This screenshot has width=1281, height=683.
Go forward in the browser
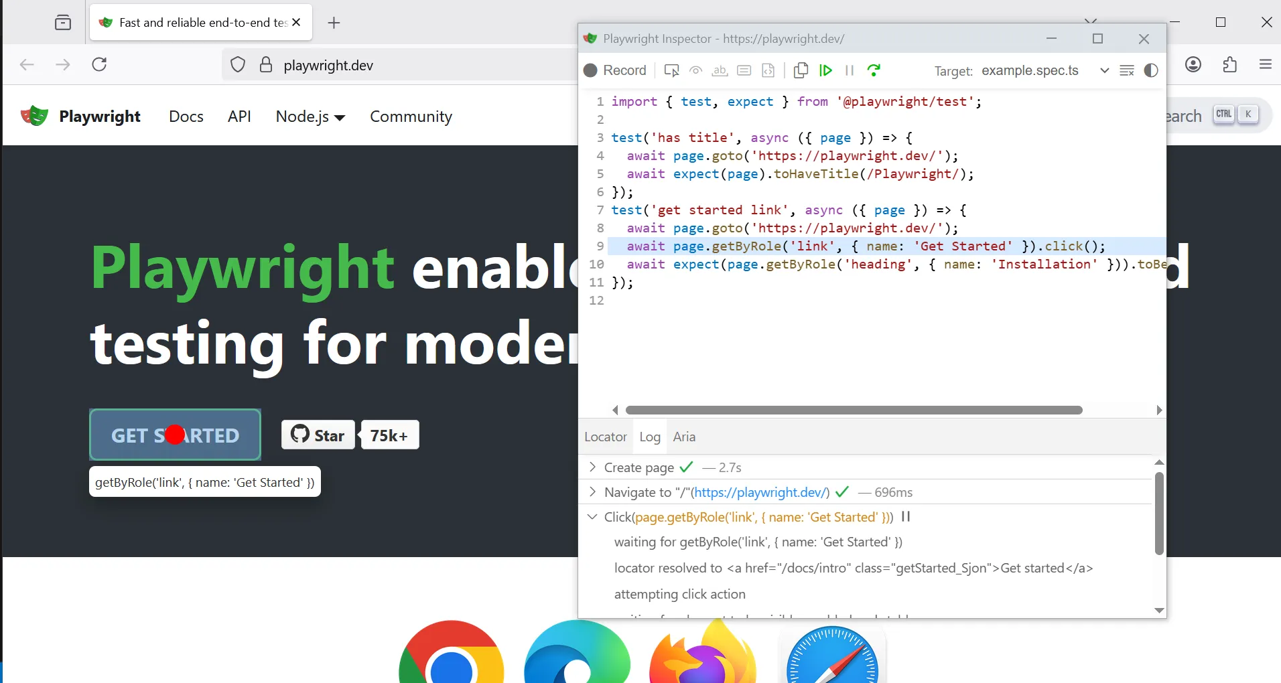coord(63,64)
